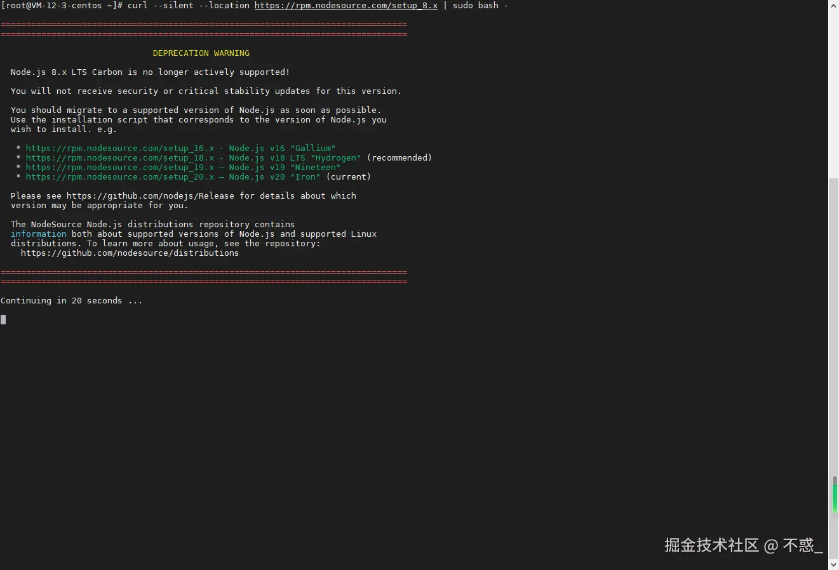Click the scrollbar down arrow
The image size is (839, 570).
tap(834, 564)
